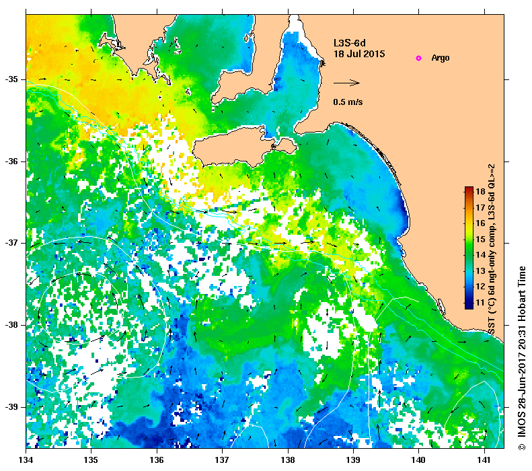Click the latitude label '-36'
Screen dimensions: 532x471
(11, 161)
